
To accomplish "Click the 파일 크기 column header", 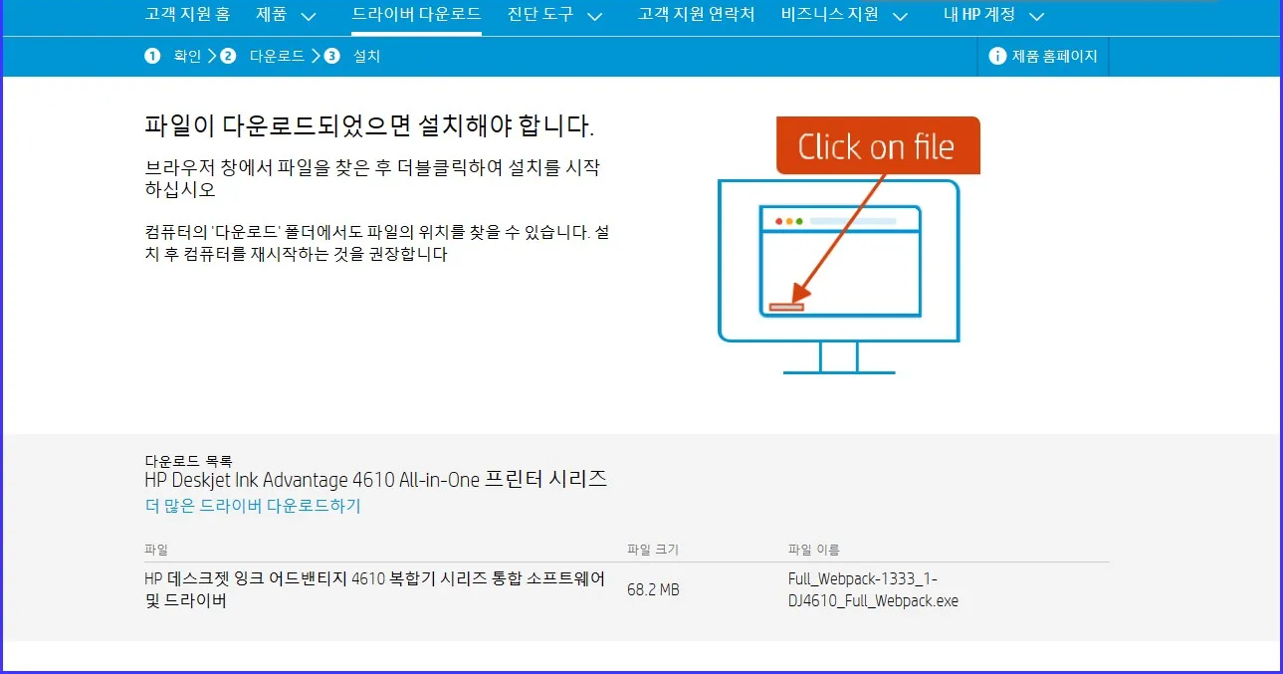I will [653, 550].
